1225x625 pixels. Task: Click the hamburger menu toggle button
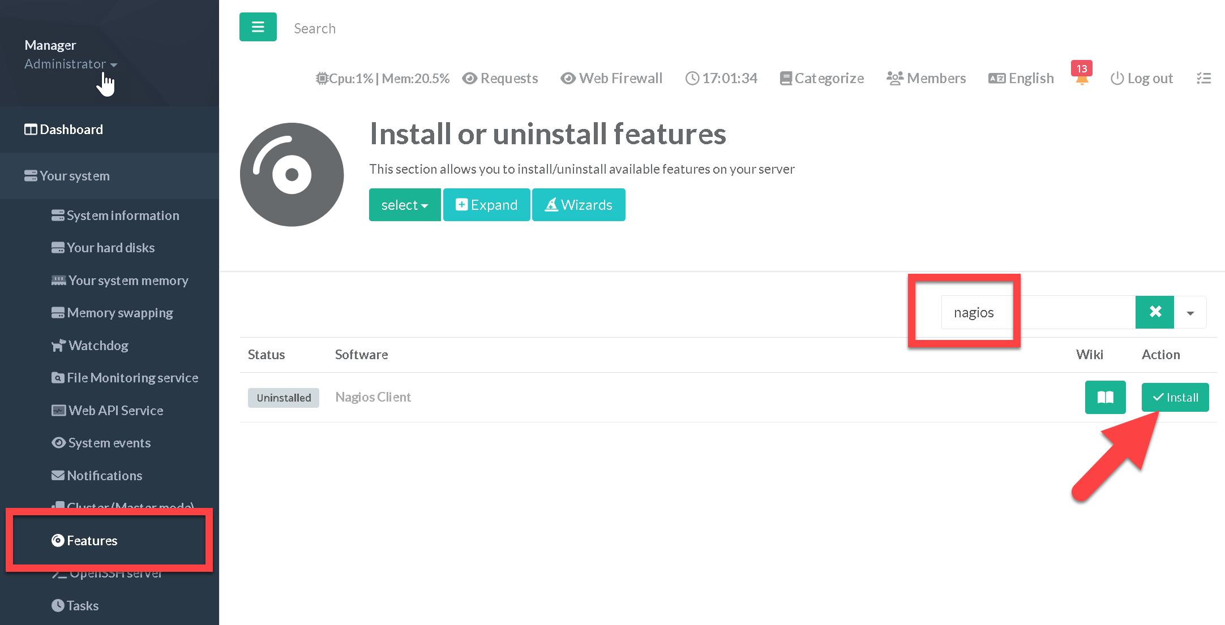click(258, 27)
